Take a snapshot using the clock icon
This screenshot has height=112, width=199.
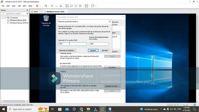(52, 6)
